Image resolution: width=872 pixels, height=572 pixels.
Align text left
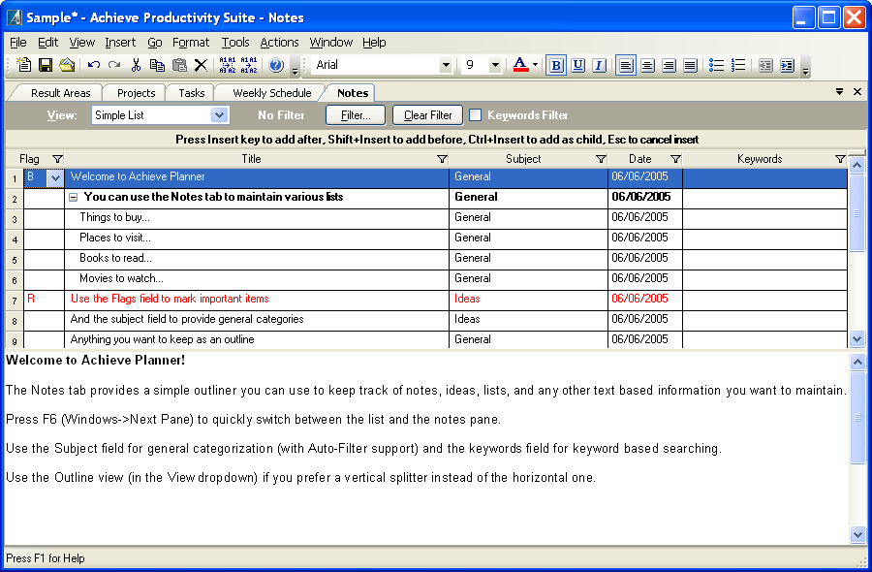pos(626,65)
